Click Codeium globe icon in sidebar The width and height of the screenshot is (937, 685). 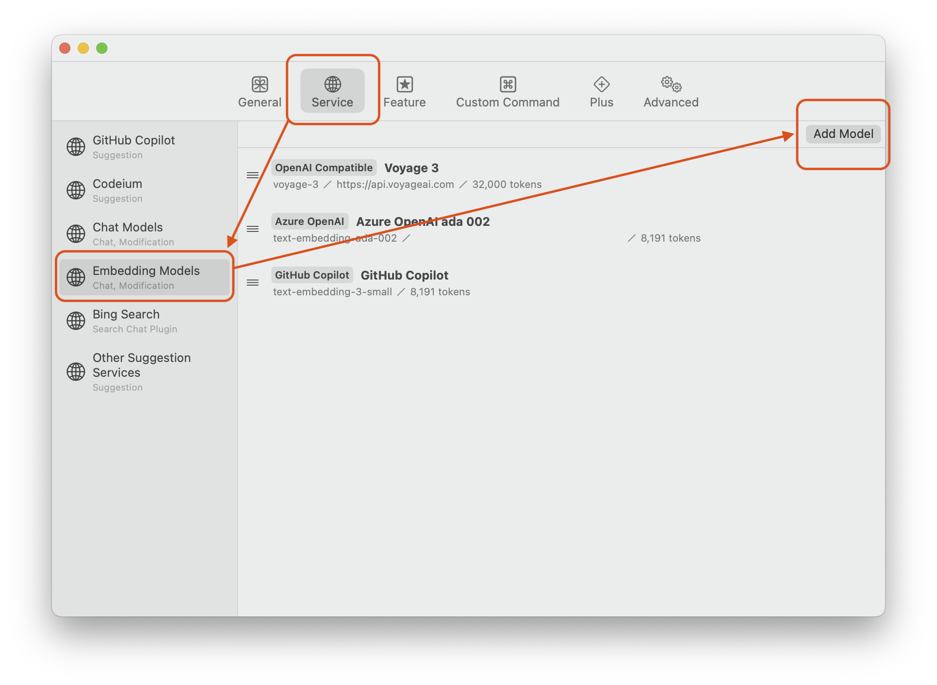[76, 190]
